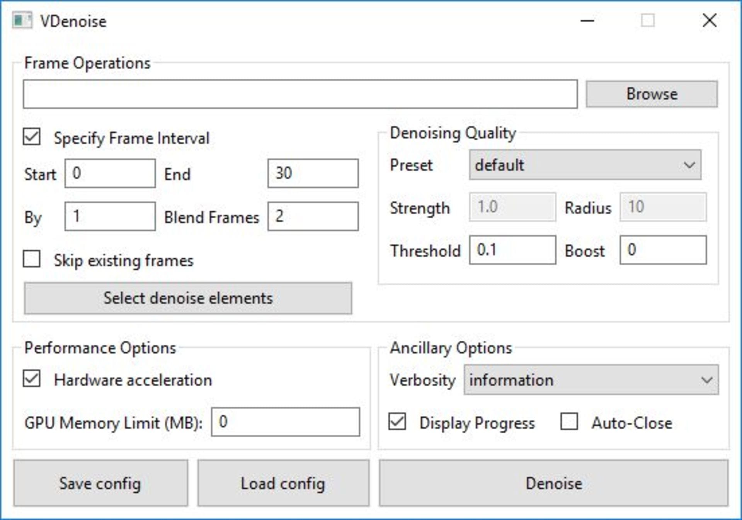Click the Frame Operations group label
This screenshot has width=742, height=520.
click(x=87, y=63)
